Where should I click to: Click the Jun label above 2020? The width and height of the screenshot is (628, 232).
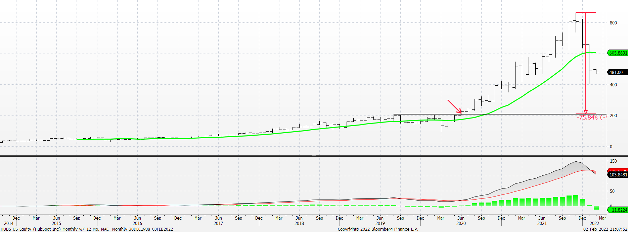[461, 218]
